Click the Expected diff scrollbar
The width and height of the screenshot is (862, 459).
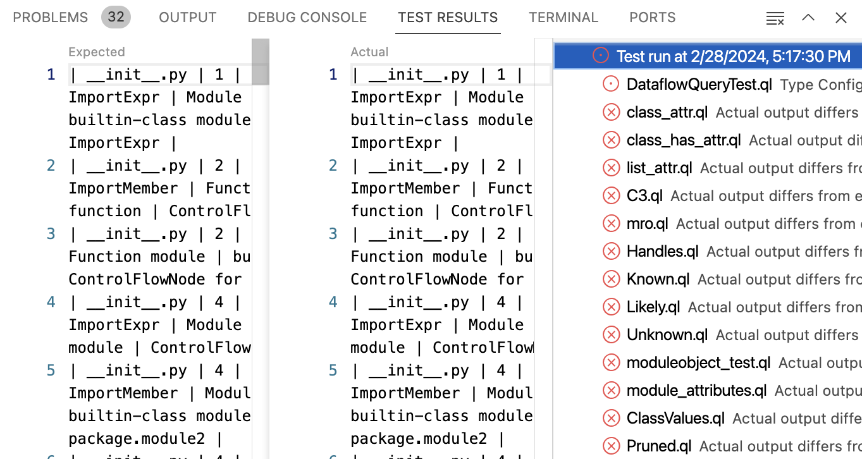tap(260, 61)
